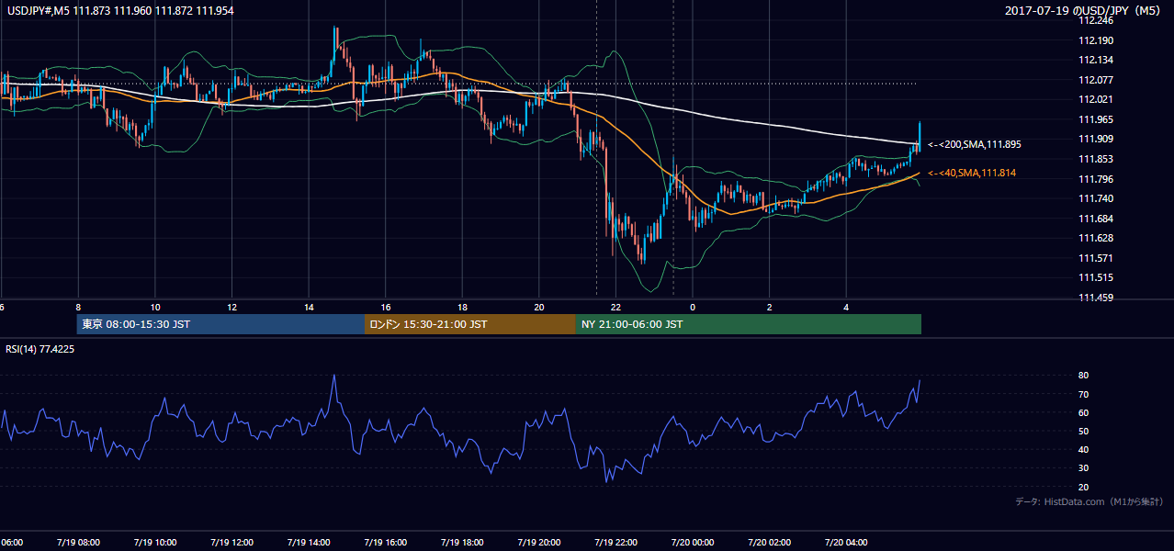Click the 7/19 18:00 bottom time label
This screenshot has width=1174, height=551.
click(x=462, y=543)
